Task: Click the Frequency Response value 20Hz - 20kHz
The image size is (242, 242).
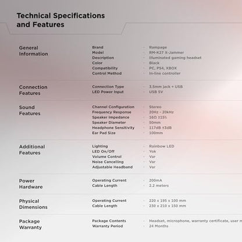Action: click(x=161, y=112)
